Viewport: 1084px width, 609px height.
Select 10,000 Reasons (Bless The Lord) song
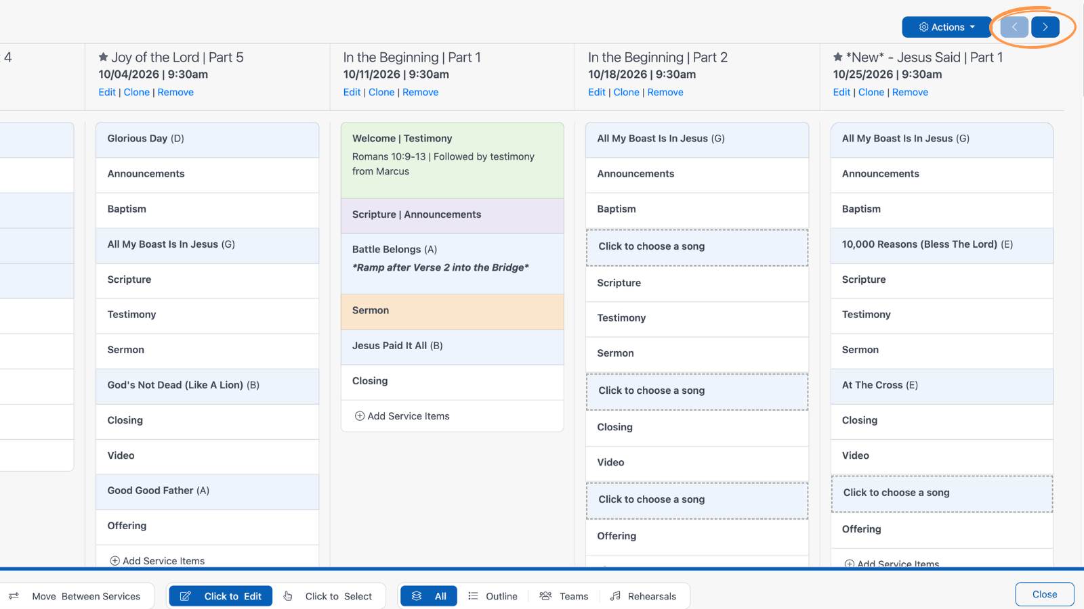point(942,245)
